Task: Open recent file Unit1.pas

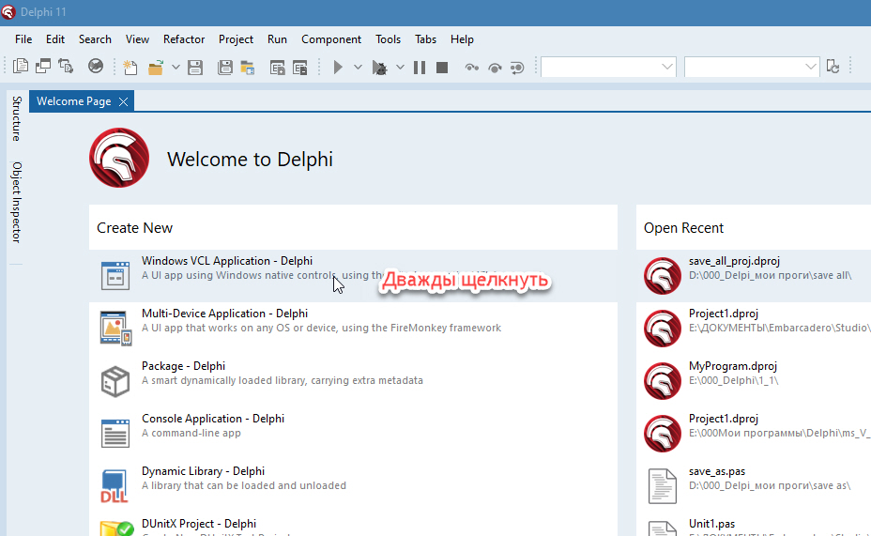Action: (x=754, y=526)
